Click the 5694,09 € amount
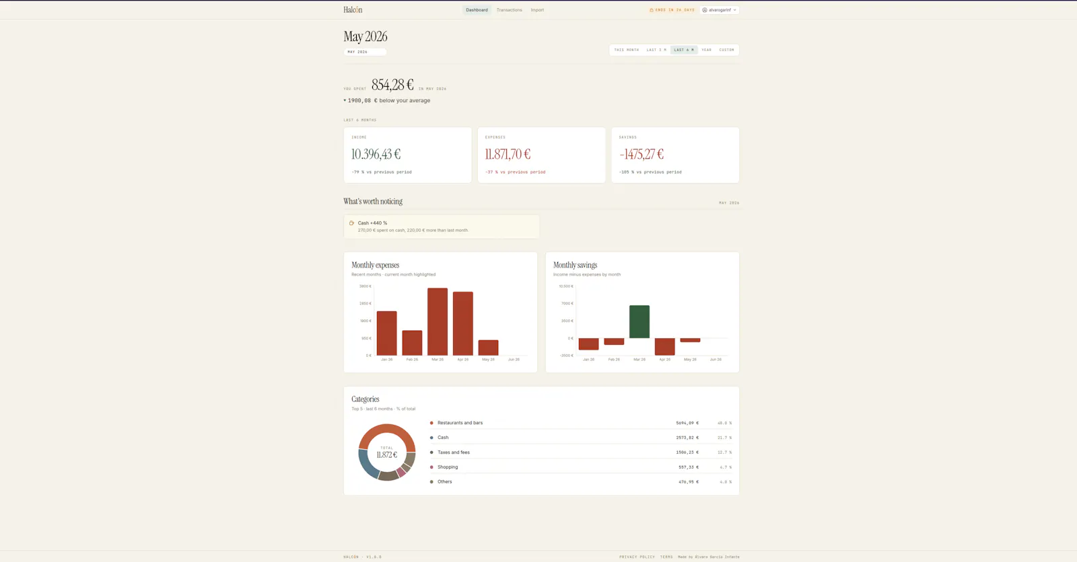 pos(687,423)
